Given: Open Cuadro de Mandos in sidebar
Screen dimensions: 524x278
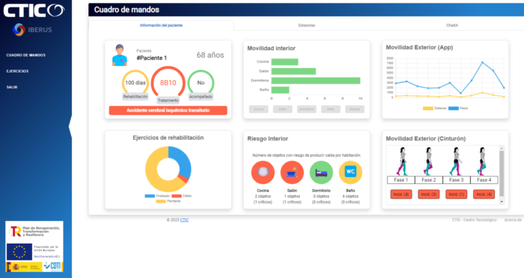Looking at the screenshot, I should point(25,55).
